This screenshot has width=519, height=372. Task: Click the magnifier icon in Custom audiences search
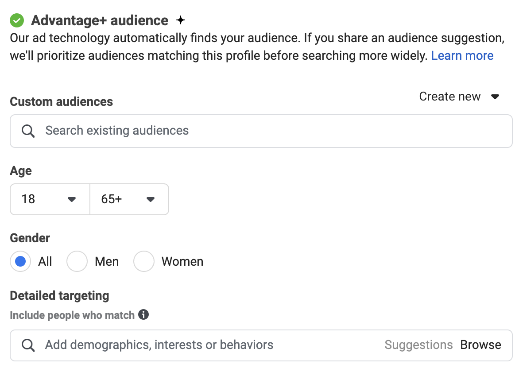point(28,131)
